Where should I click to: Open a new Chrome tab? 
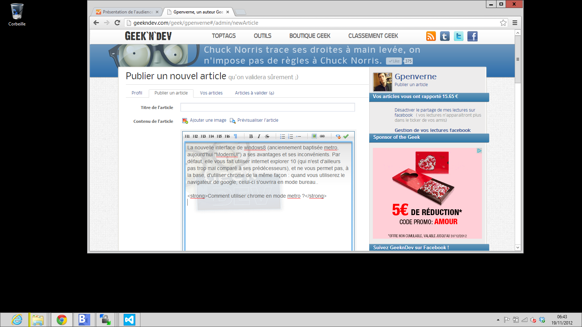click(x=240, y=12)
